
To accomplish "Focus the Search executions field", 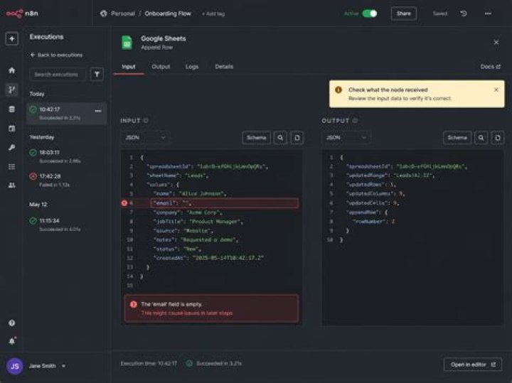I will (x=58, y=75).
